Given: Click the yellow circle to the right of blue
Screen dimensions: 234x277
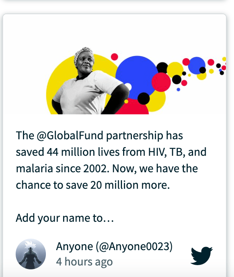Looking at the screenshot, I should [175, 70].
